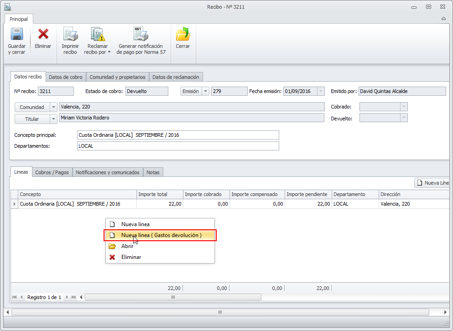Select Nueva linea (Gastos devolución) menu entry

[161, 235]
